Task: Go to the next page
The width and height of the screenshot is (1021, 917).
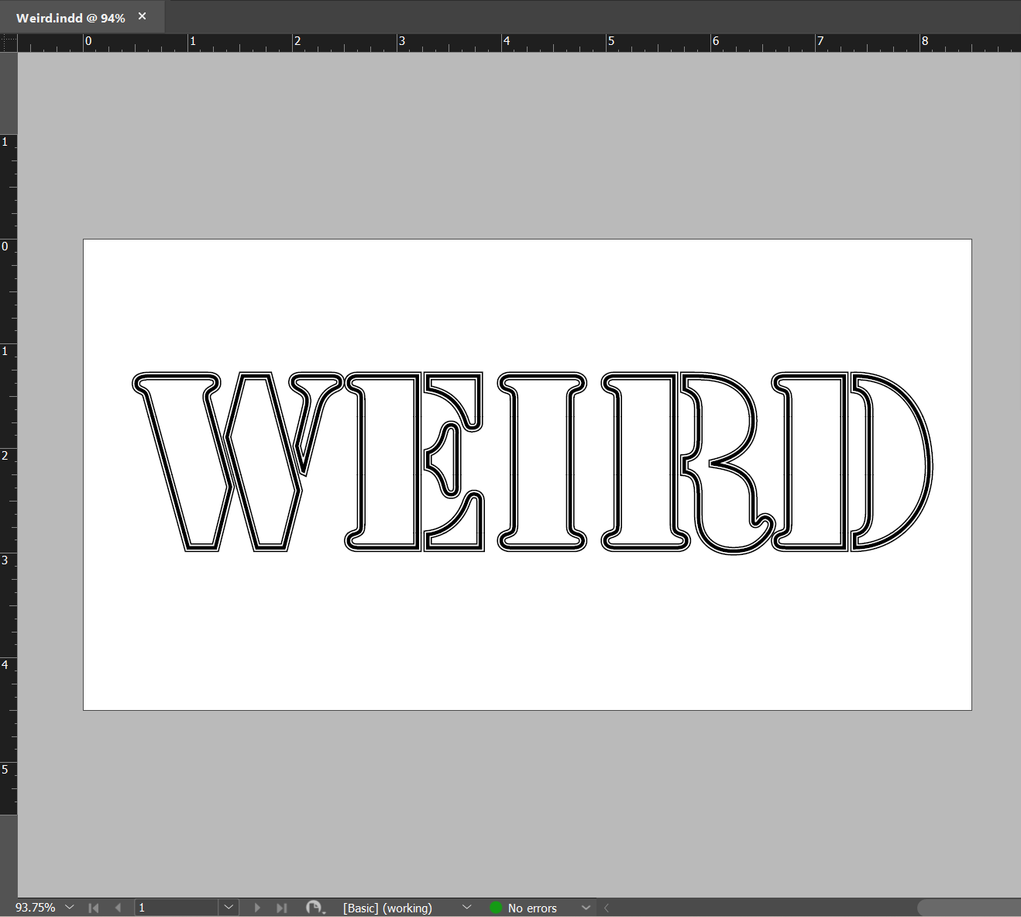Action: pos(257,908)
